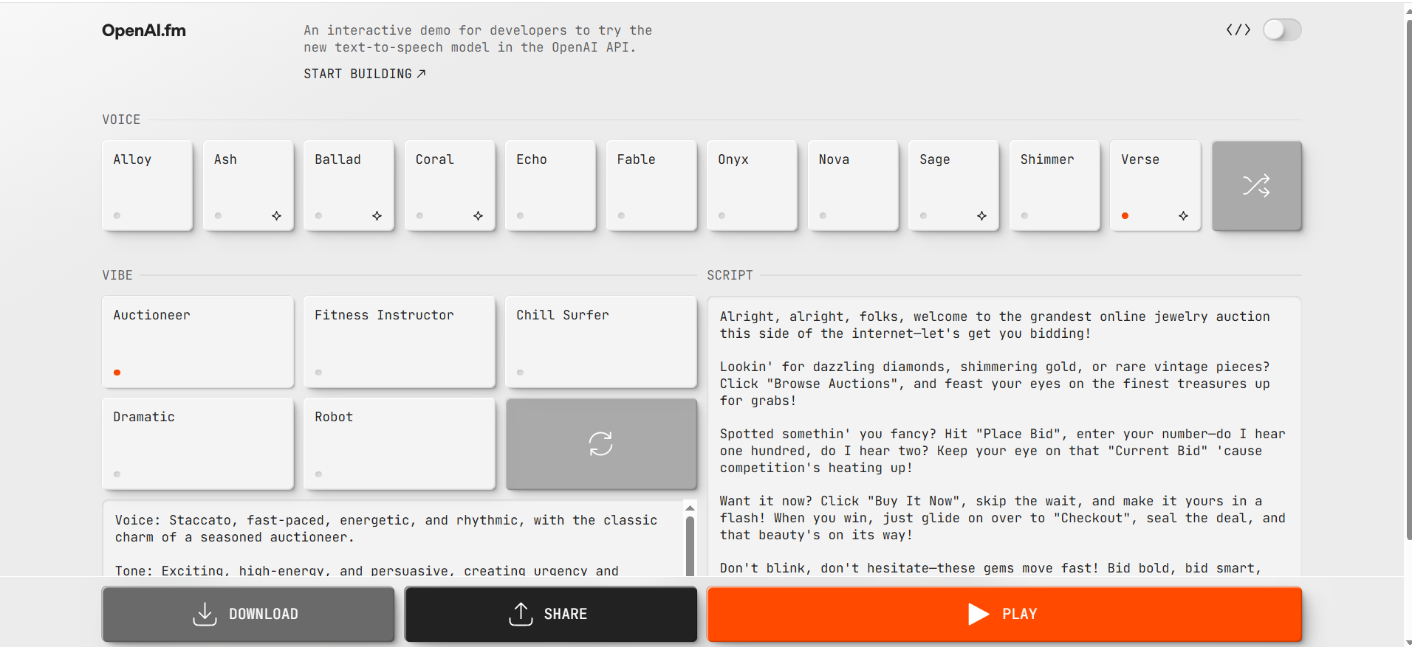Choose the Shimmer voice option
This screenshot has width=1412, height=647.
click(1054, 185)
